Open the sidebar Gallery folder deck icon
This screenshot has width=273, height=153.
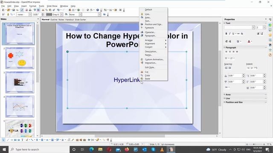[x=270, y=35]
